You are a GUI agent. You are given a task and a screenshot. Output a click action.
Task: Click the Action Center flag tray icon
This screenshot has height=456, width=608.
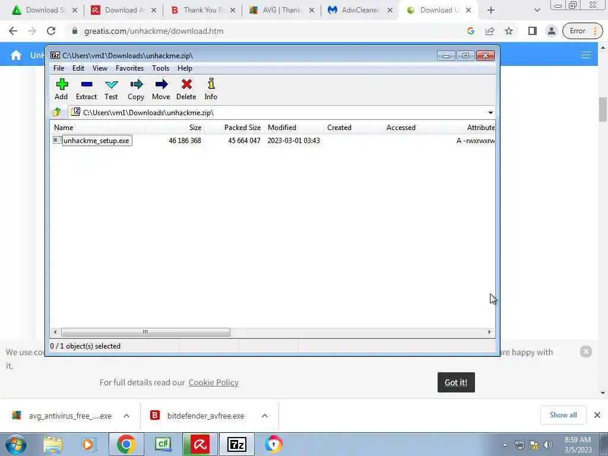[x=534, y=445]
